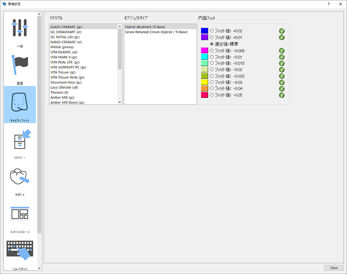Select Lava Ultimate (ult) material
347x274 pixels.
pos(83,87)
